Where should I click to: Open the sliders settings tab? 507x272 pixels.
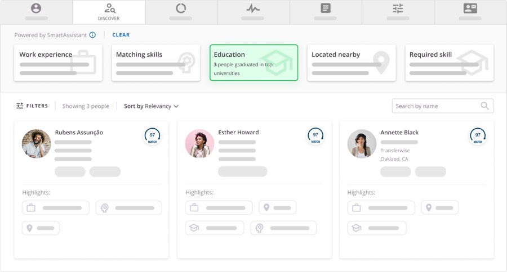398,12
